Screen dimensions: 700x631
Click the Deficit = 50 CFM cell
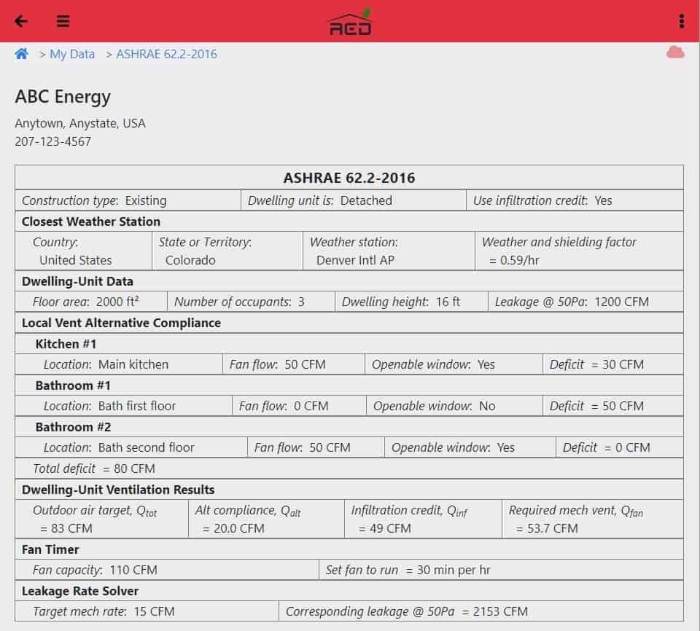point(613,406)
